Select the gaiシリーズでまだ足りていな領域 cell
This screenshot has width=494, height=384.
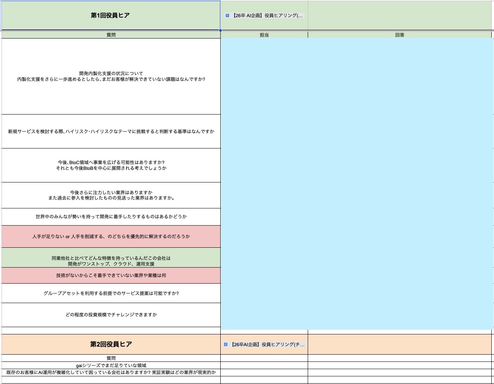[111, 365]
